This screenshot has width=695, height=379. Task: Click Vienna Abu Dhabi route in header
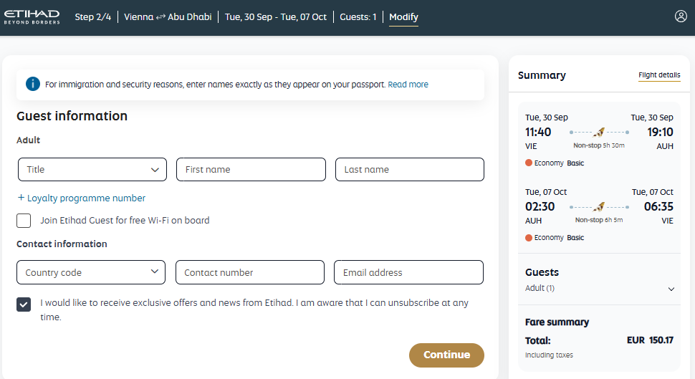point(168,17)
